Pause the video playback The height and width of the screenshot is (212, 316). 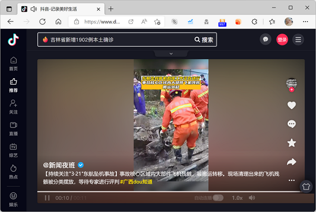pyautogui.click(x=47, y=198)
